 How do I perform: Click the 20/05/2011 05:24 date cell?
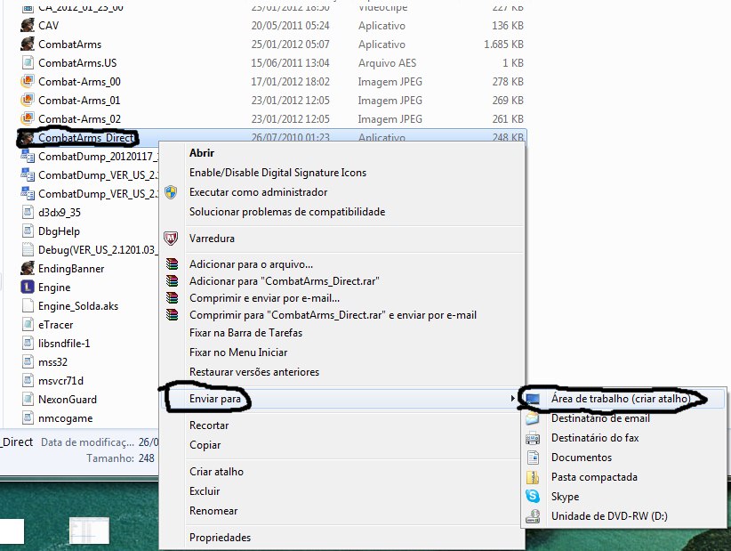291,26
